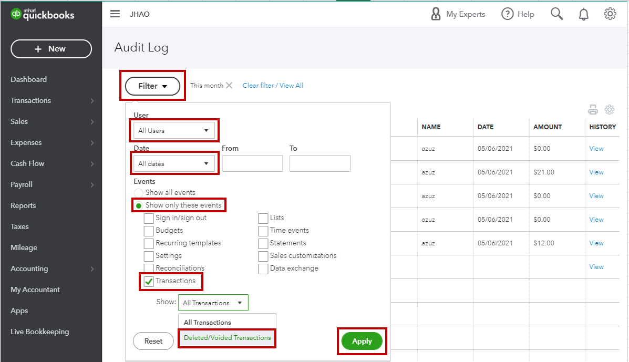Viewport: 629px width, 362px height.
Task: Open the Filter dropdown
Action: point(152,86)
